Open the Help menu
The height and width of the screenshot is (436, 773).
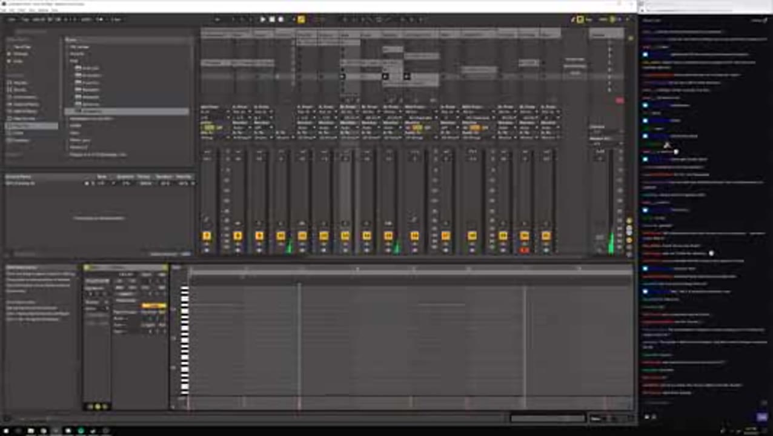(x=56, y=10)
